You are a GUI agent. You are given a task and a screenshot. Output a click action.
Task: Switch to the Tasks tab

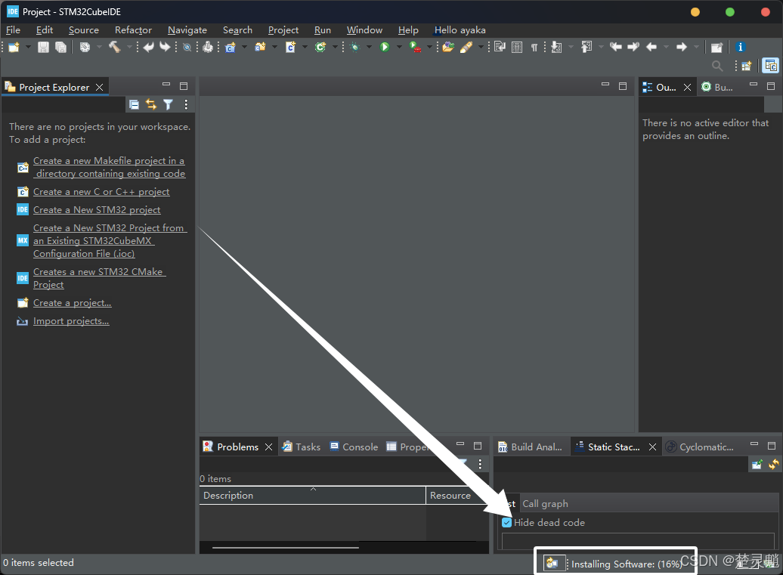[301, 447]
